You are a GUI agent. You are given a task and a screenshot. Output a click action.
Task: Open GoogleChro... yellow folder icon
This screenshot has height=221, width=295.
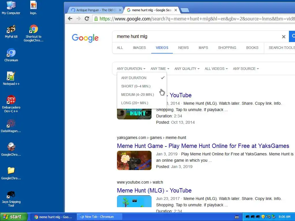pyautogui.click(x=11, y=173)
